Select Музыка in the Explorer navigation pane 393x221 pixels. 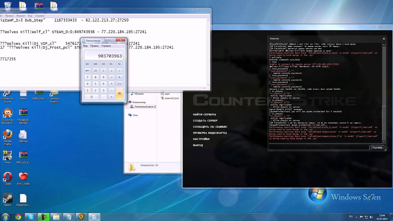pos(139,94)
